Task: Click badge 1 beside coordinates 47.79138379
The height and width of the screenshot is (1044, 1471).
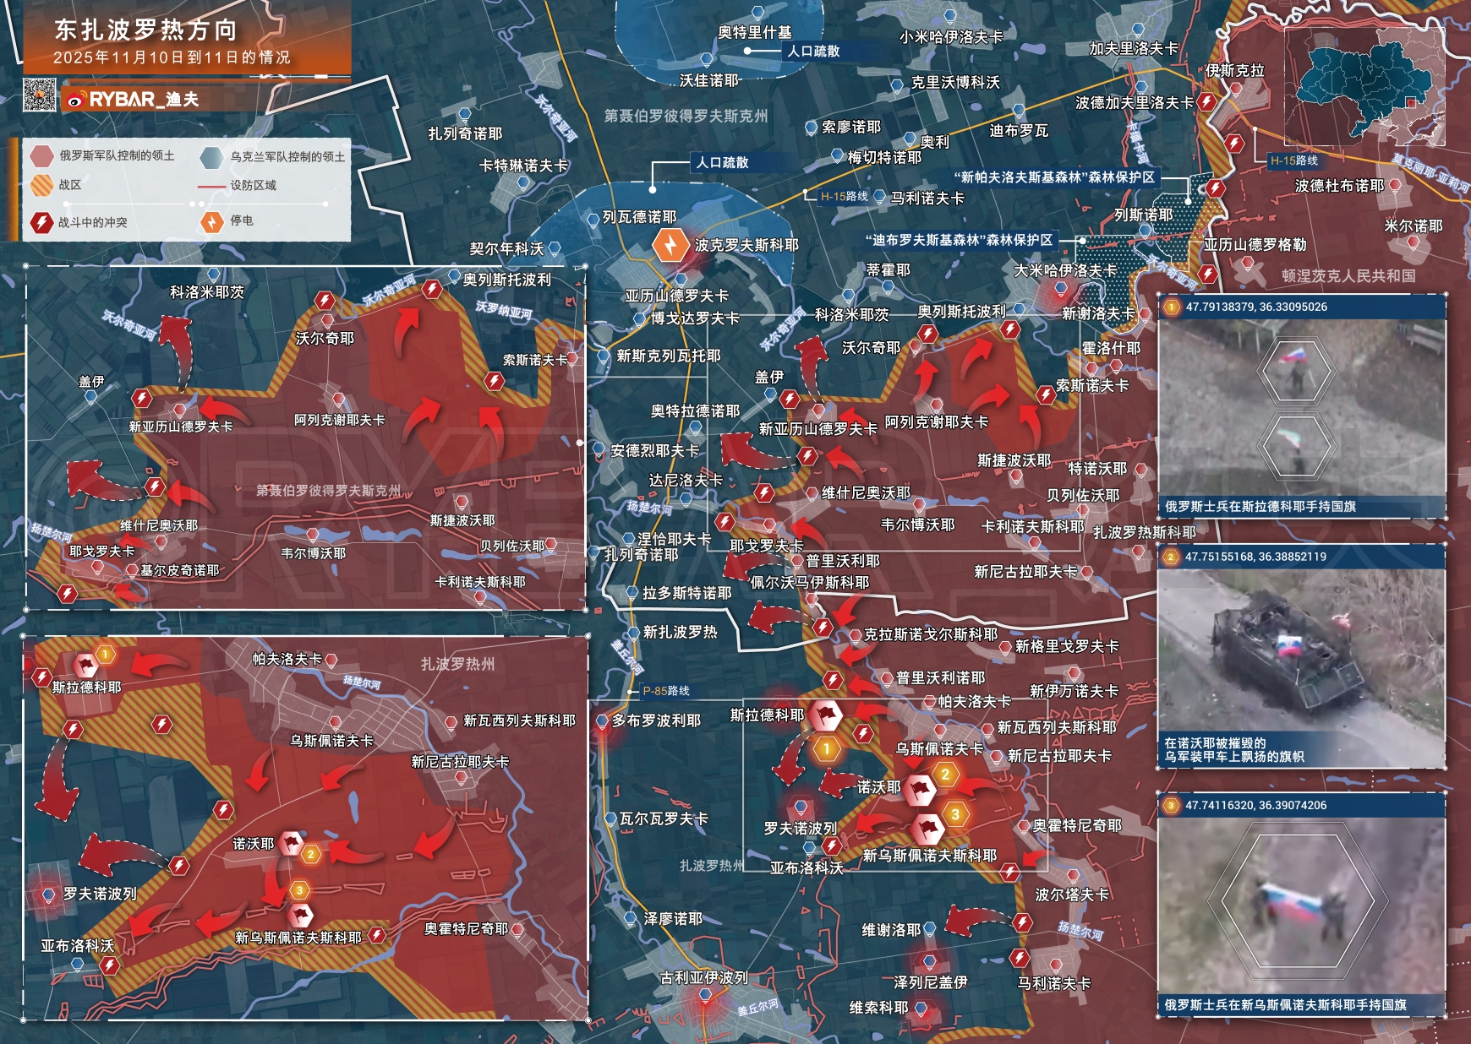Action: coord(1171,307)
